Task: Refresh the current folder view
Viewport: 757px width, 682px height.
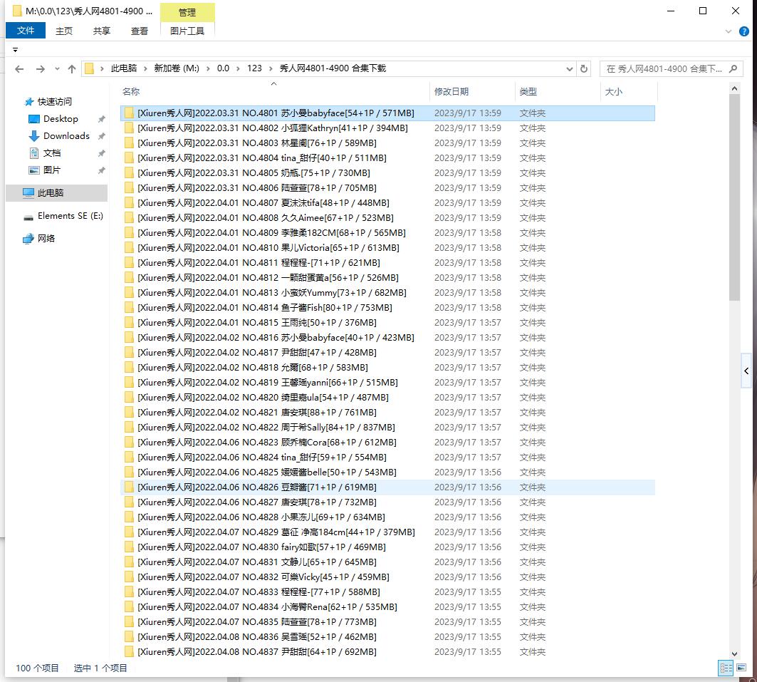Action: pos(584,68)
